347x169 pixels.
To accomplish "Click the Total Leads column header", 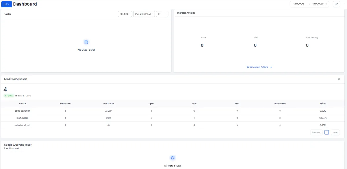I will 65,104.
